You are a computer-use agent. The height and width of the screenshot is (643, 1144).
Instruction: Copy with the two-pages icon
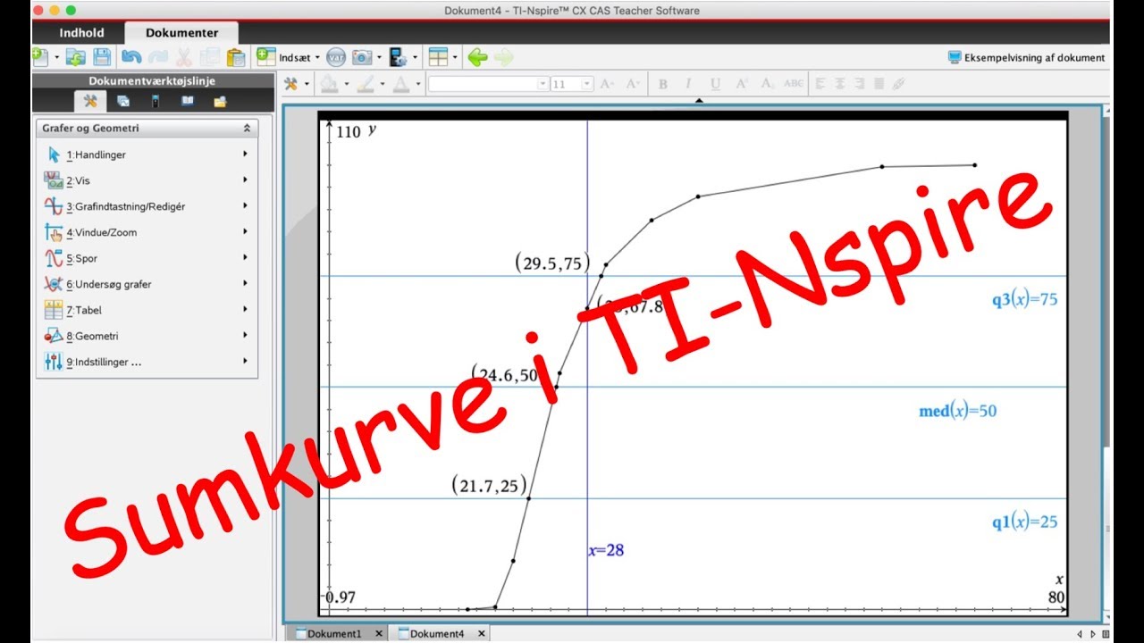[x=210, y=57]
